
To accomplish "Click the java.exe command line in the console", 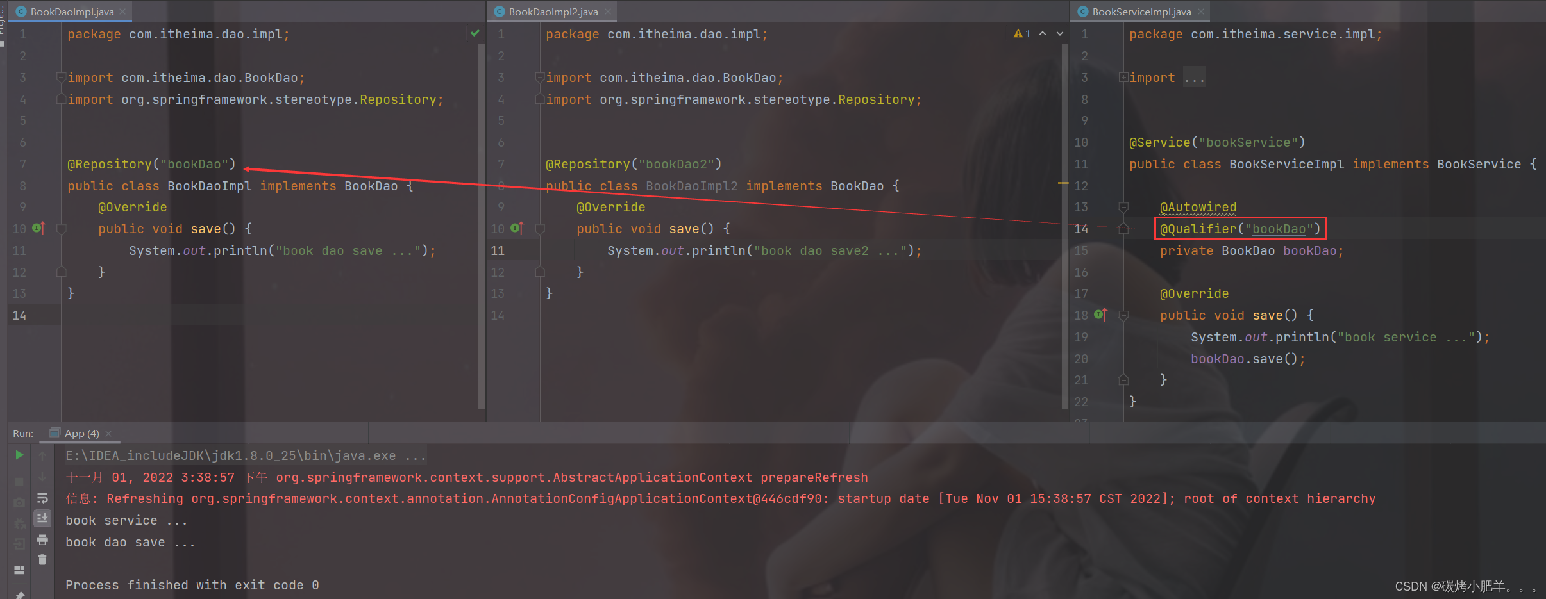I will coord(246,455).
